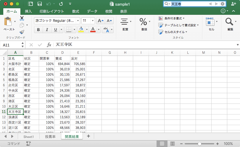Zoom in with the plus button
The height and width of the screenshot is (147, 240).
tap(218, 144)
